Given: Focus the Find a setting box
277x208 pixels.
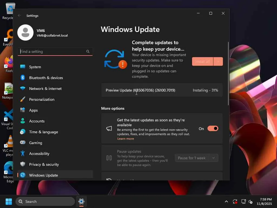Looking at the screenshot, I should tap(55, 51).
